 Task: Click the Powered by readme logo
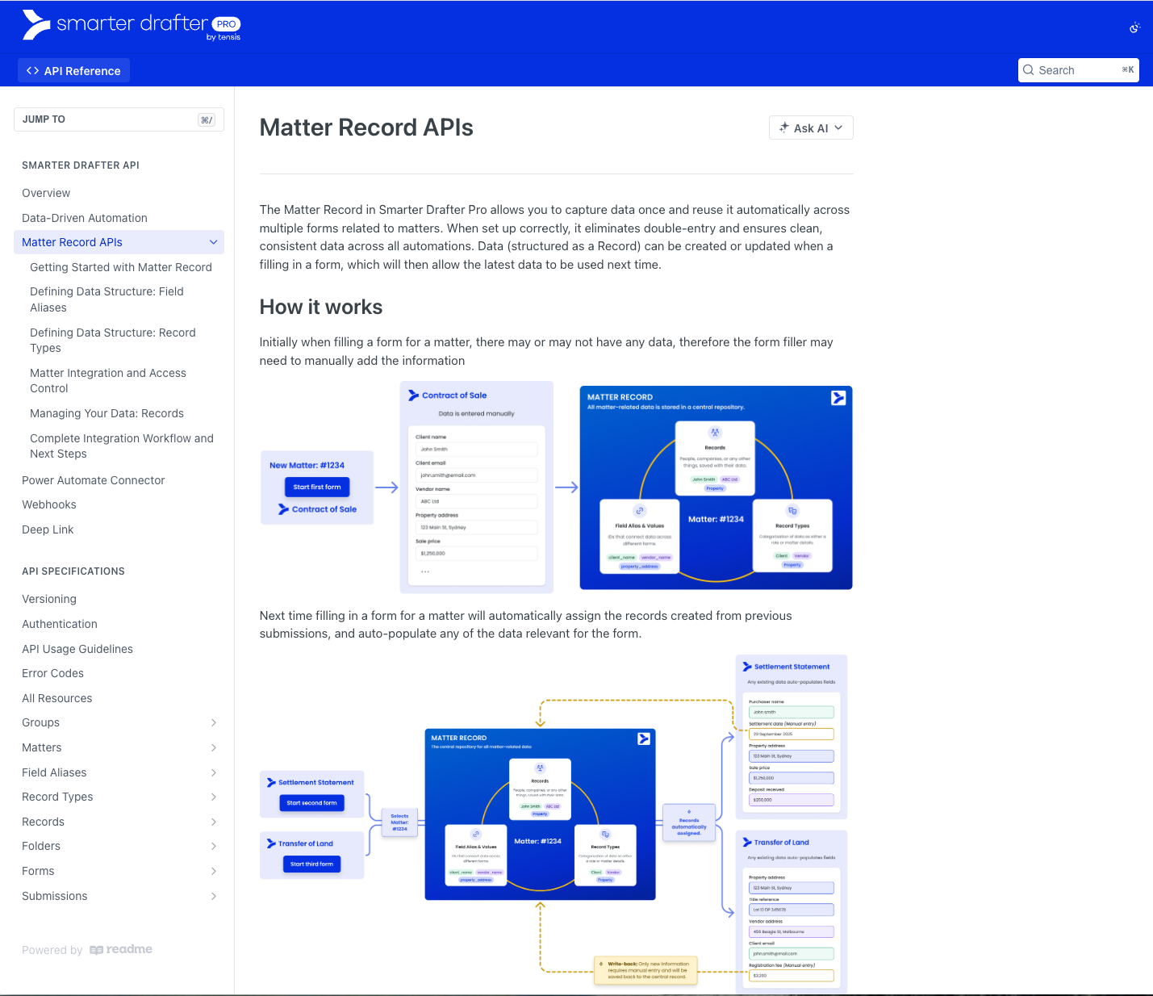point(120,950)
